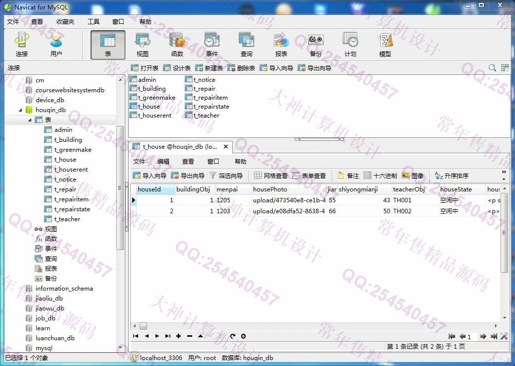The height and width of the screenshot is (366, 515).
Task: Click 删除表 (Delete Table) button
Action: (x=241, y=68)
